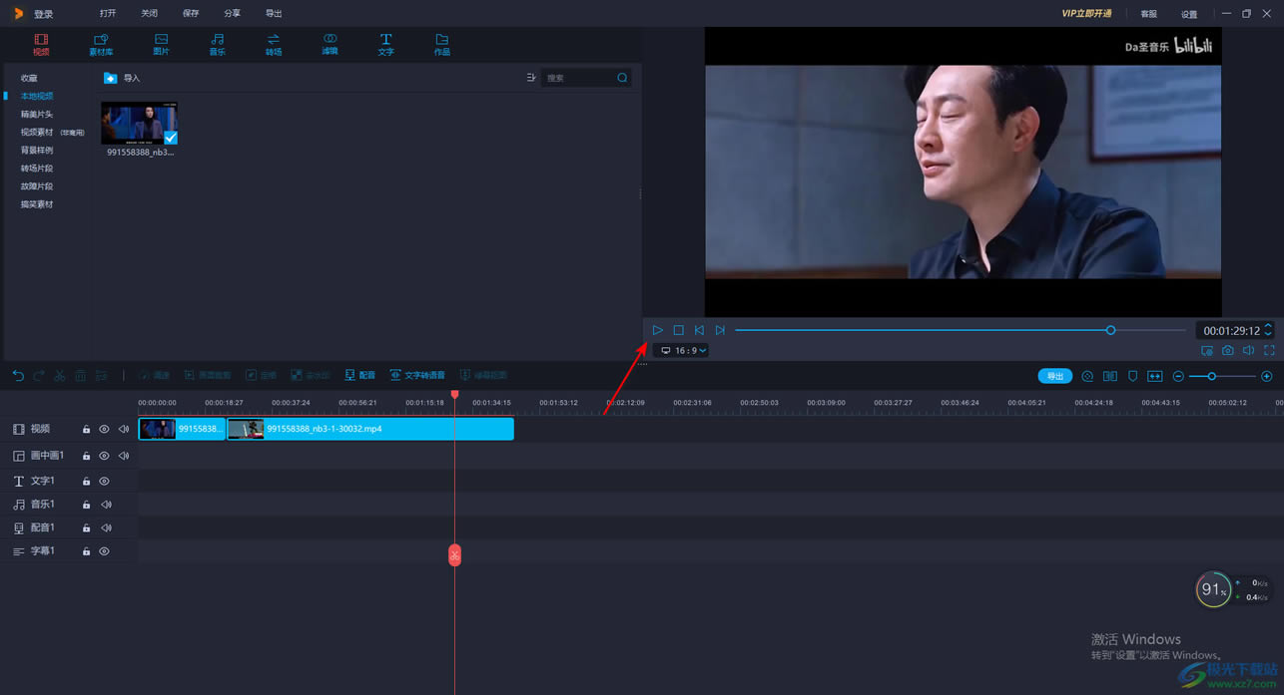Click the stop playback square icon
The height and width of the screenshot is (695, 1284).
click(x=678, y=330)
